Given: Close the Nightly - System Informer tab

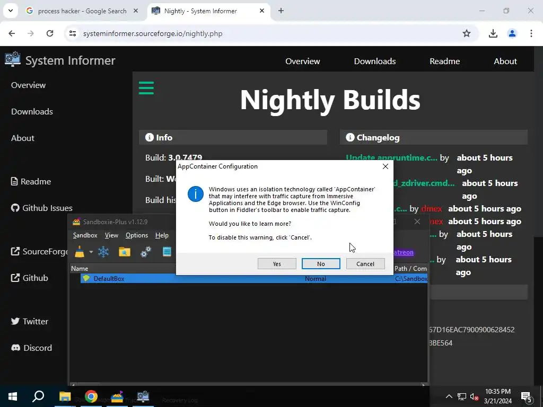Looking at the screenshot, I should pyautogui.click(x=262, y=11).
